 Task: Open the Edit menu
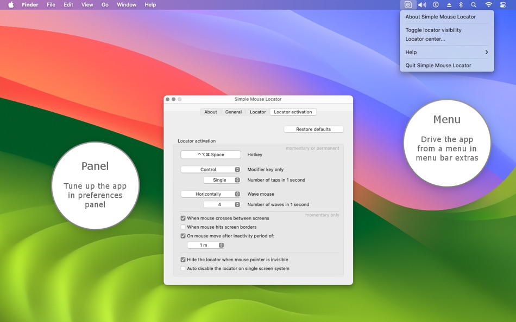coord(68,4)
